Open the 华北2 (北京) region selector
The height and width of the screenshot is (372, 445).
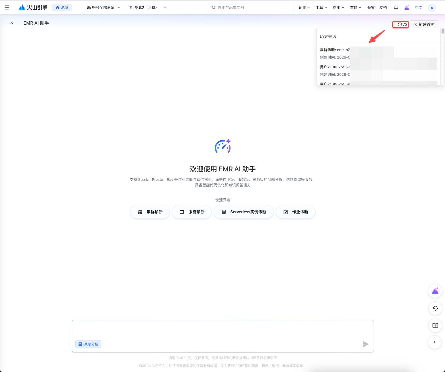(x=148, y=7)
